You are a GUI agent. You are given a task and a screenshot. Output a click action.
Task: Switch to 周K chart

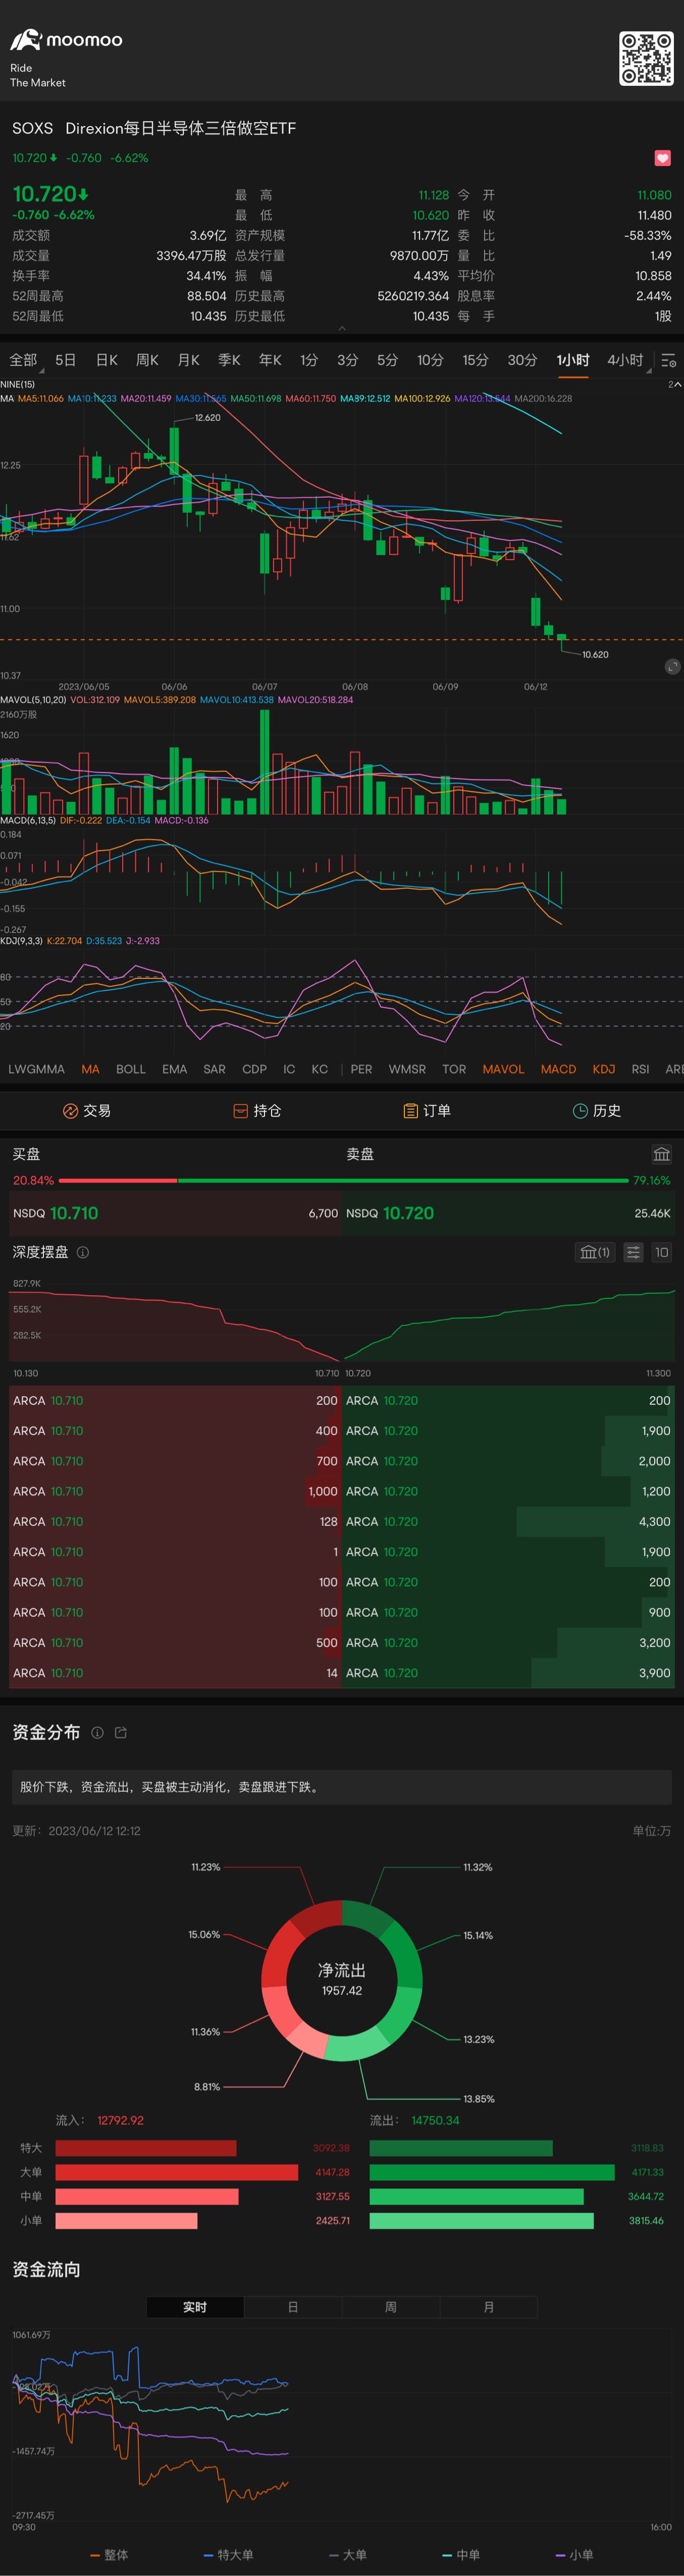(147, 360)
